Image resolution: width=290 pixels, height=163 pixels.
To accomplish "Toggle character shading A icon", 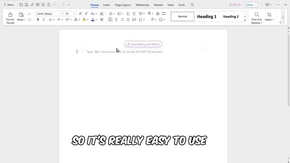I will 101,19.
